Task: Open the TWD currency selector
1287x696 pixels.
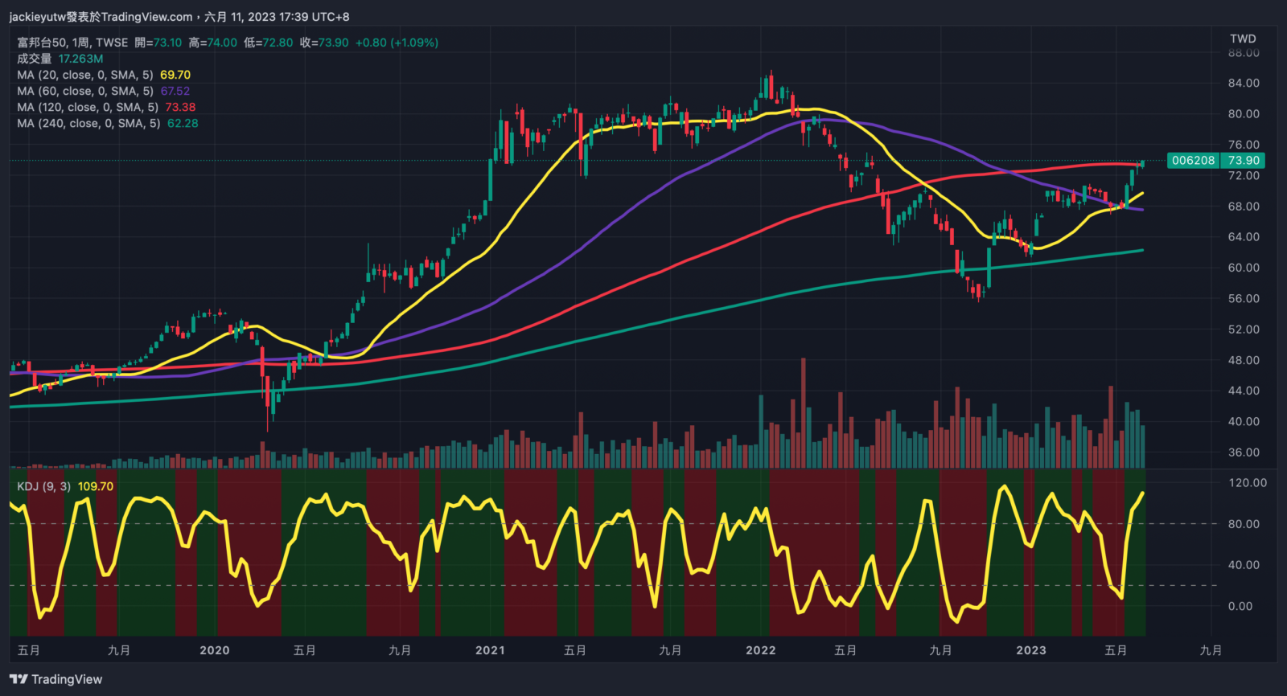Action: [1242, 39]
